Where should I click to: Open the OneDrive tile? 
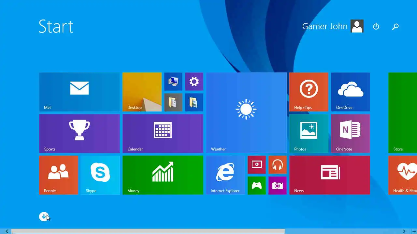(351, 92)
